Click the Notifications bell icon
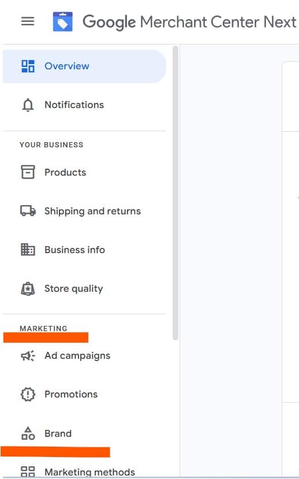This screenshot has width=299, height=479. tap(28, 105)
